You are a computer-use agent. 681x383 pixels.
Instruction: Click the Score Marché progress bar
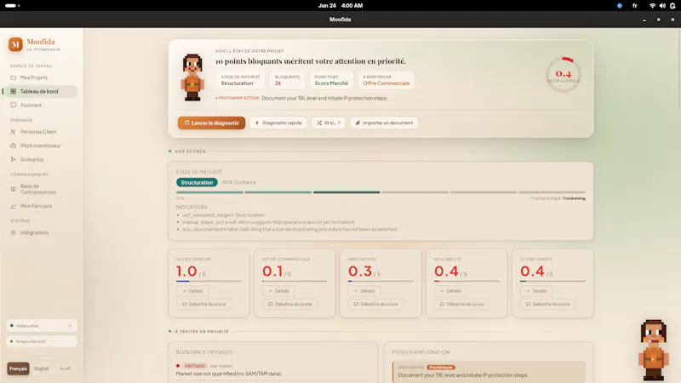tap(209, 281)
